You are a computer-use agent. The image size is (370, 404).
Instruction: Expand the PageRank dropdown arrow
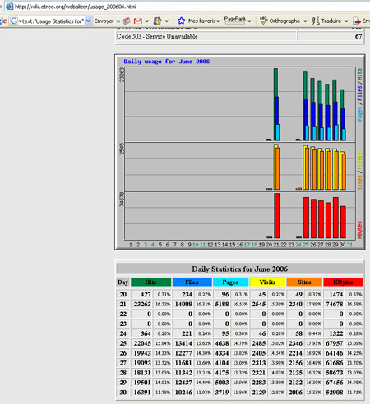(249, 21)
